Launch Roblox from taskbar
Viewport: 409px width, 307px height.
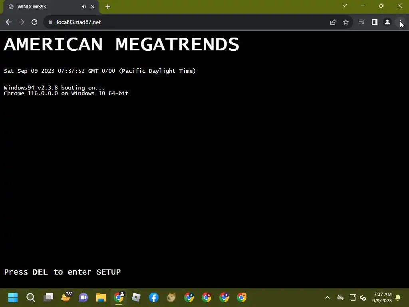136,297
